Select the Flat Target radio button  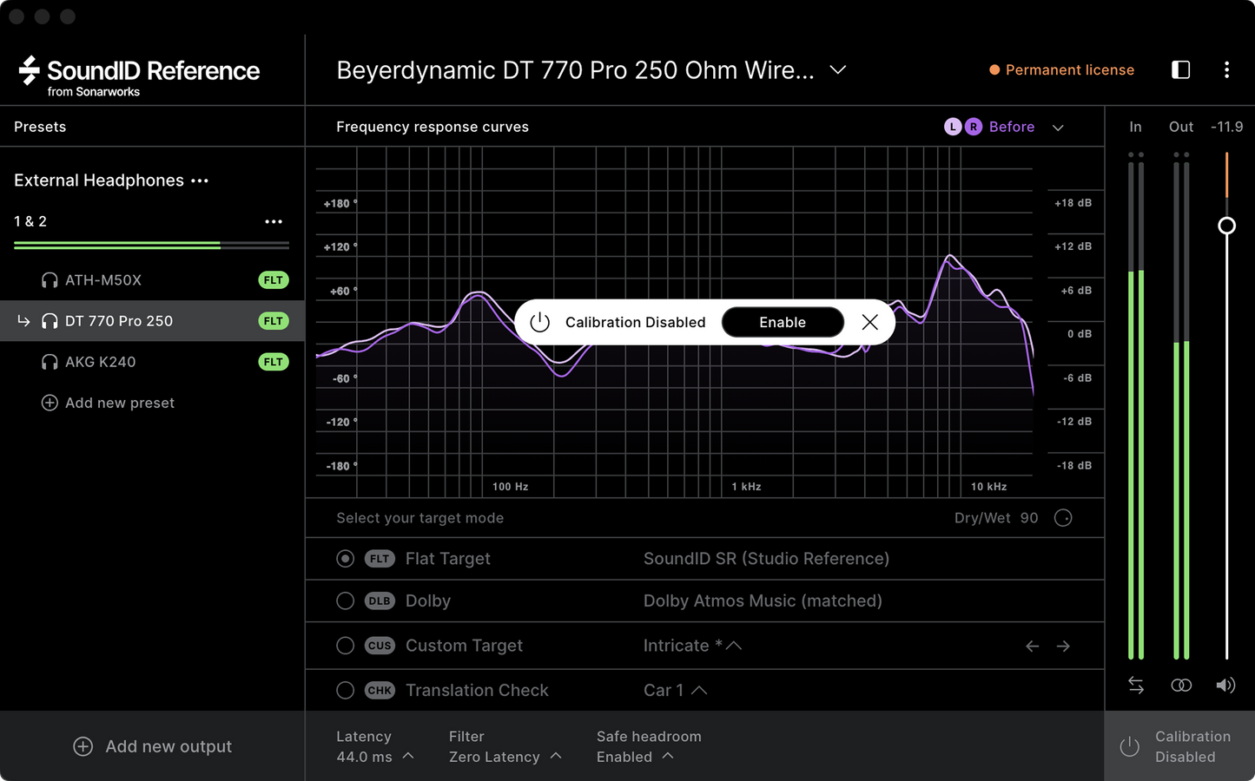[345, 559]
